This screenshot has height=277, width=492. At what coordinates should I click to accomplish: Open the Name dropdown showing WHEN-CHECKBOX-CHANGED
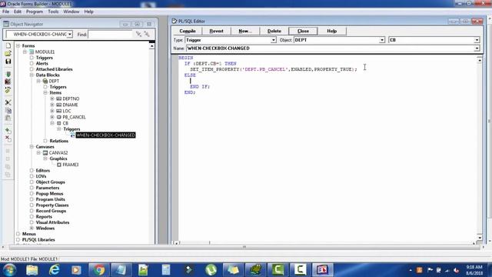477,48
